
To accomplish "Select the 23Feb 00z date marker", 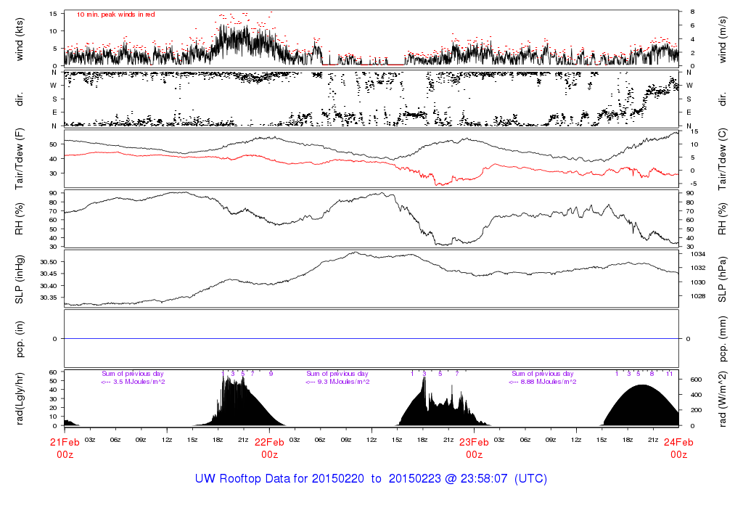I will tap(474, 448).
